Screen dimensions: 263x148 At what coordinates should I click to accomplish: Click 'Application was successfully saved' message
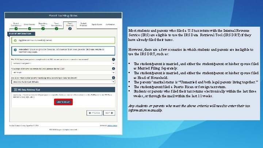pos(35,40)
